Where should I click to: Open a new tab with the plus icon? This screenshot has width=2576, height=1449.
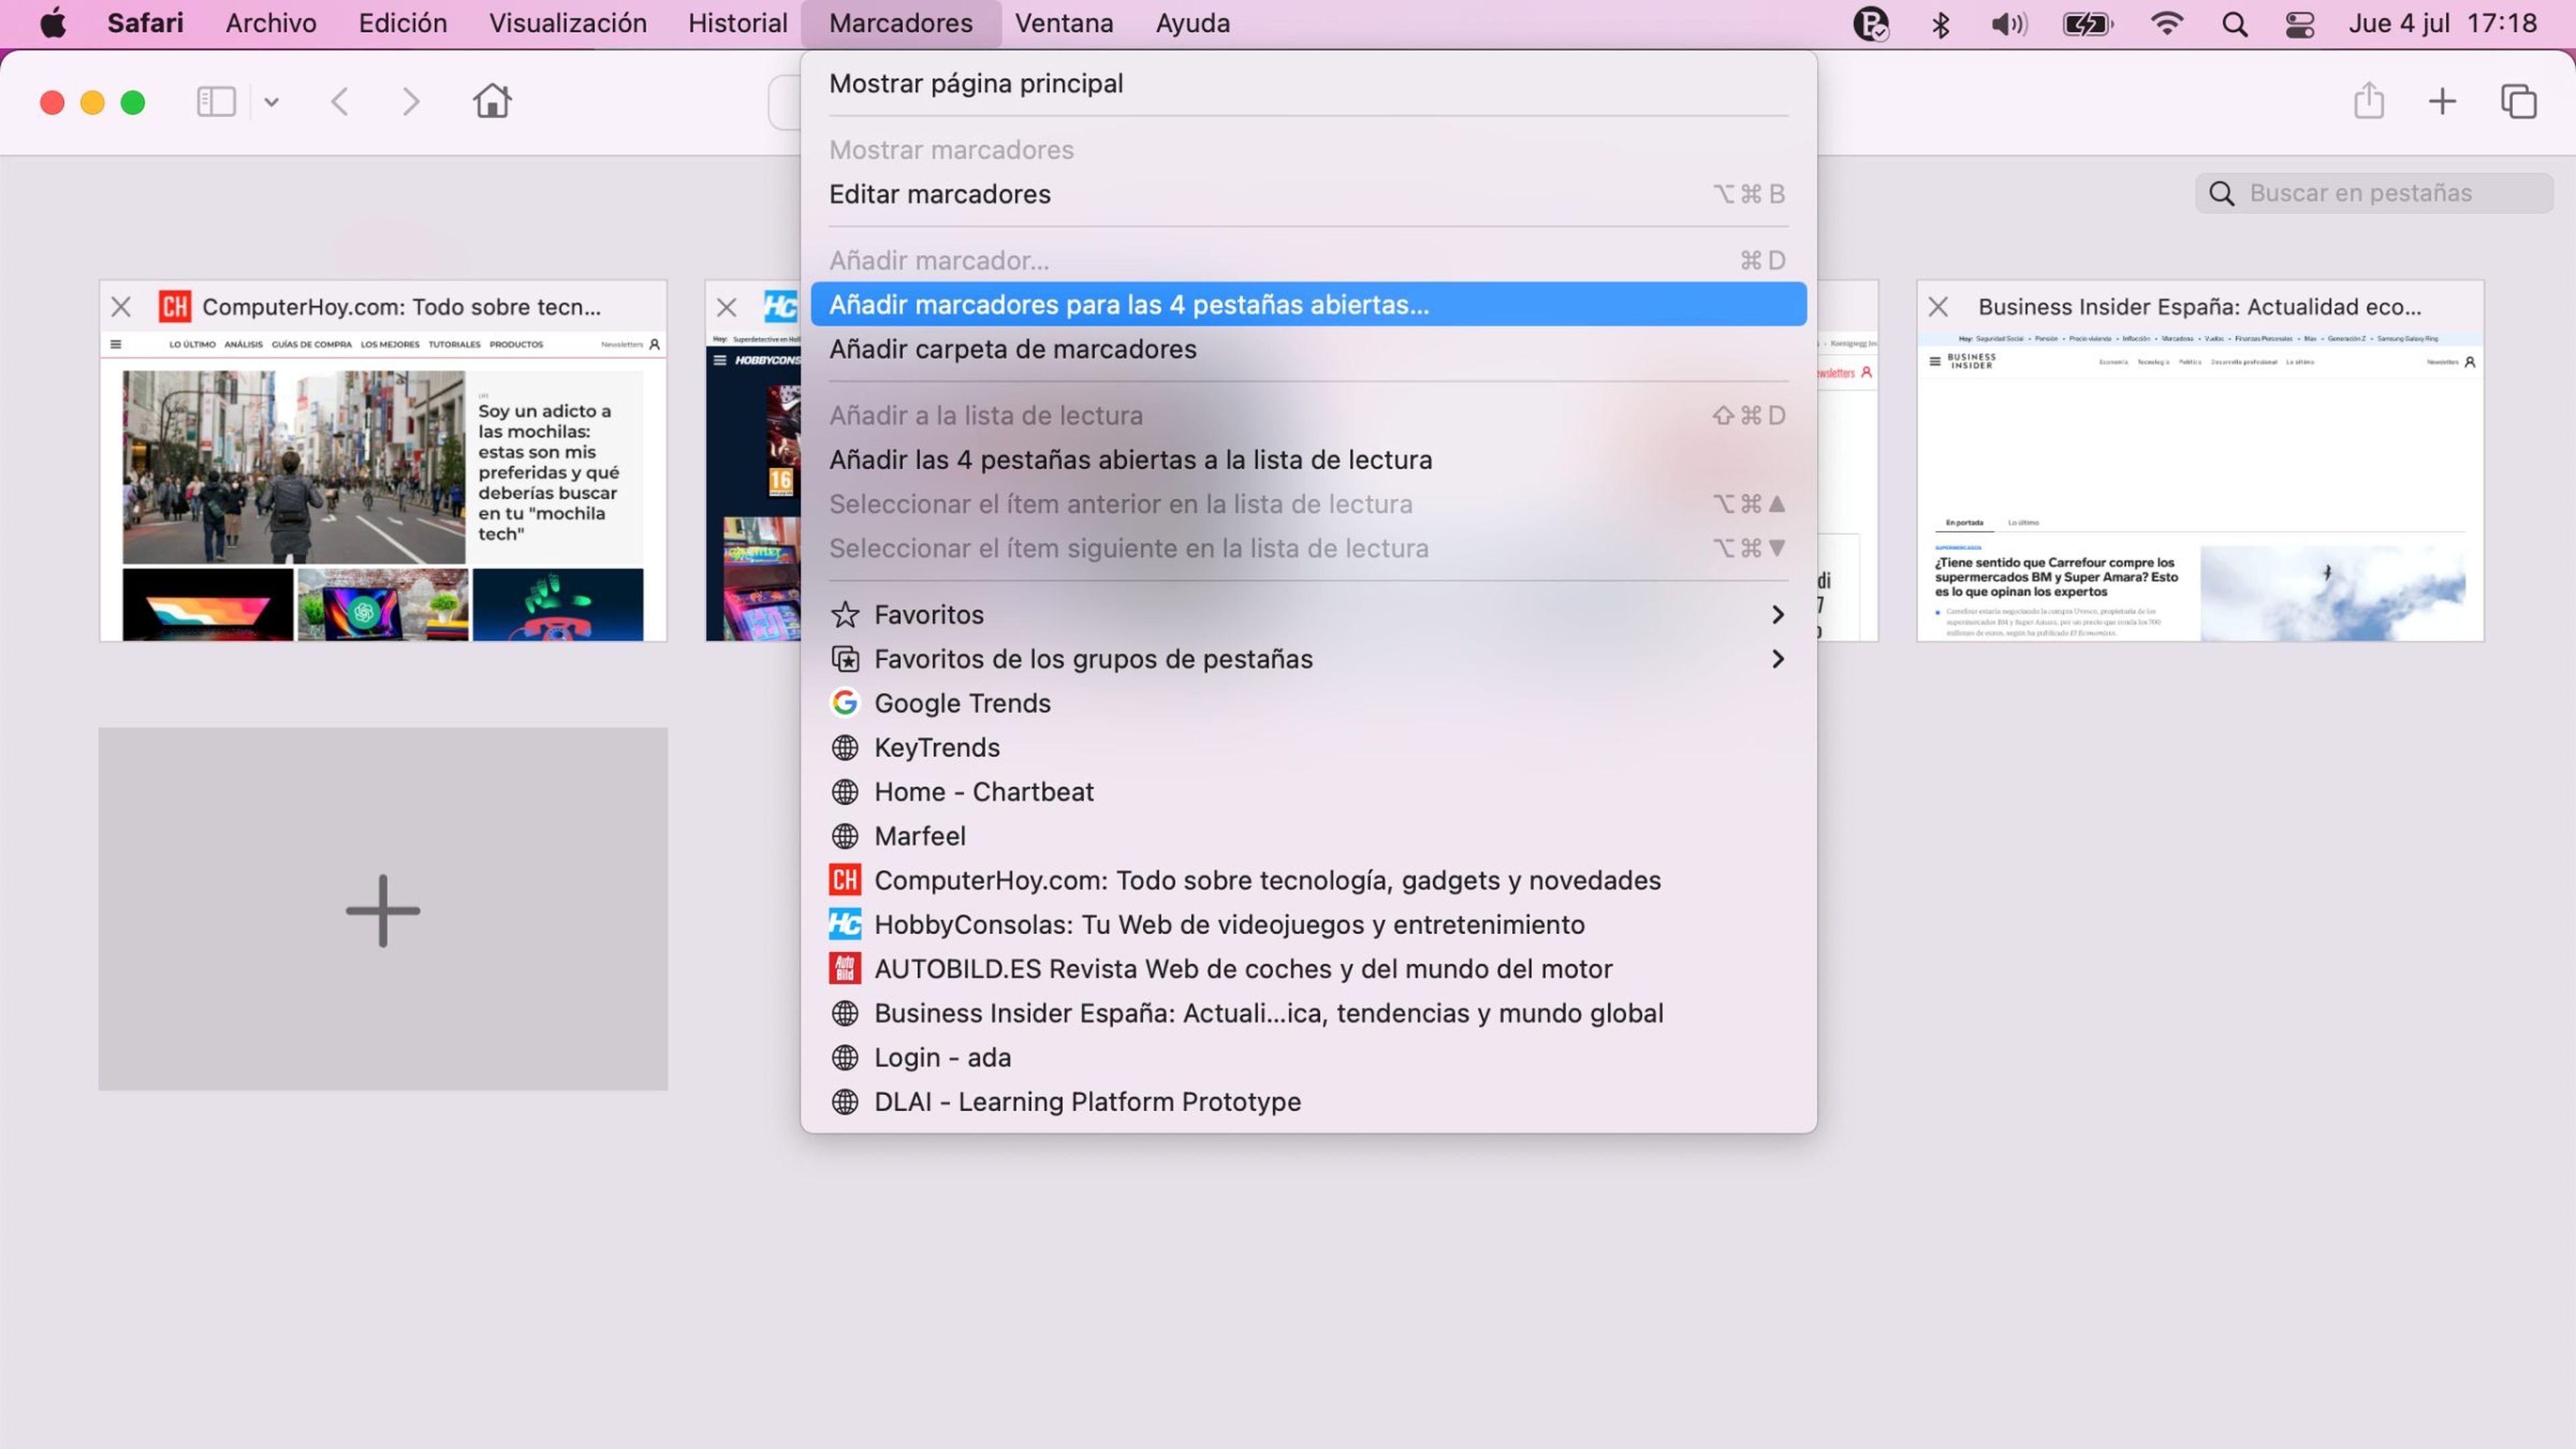coord(2442,101)
